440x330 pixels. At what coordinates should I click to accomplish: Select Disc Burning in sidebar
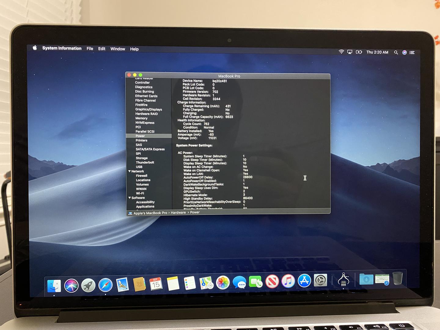click(145, 91)
